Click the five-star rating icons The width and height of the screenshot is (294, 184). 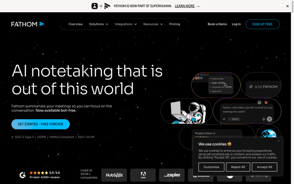tap(39, 173)
